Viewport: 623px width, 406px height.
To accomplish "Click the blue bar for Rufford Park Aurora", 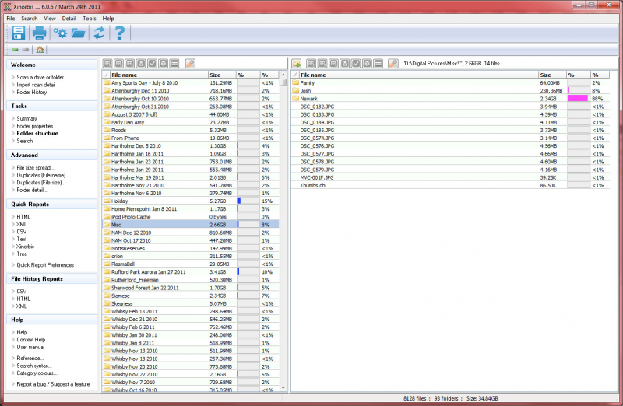I will 238,272.
